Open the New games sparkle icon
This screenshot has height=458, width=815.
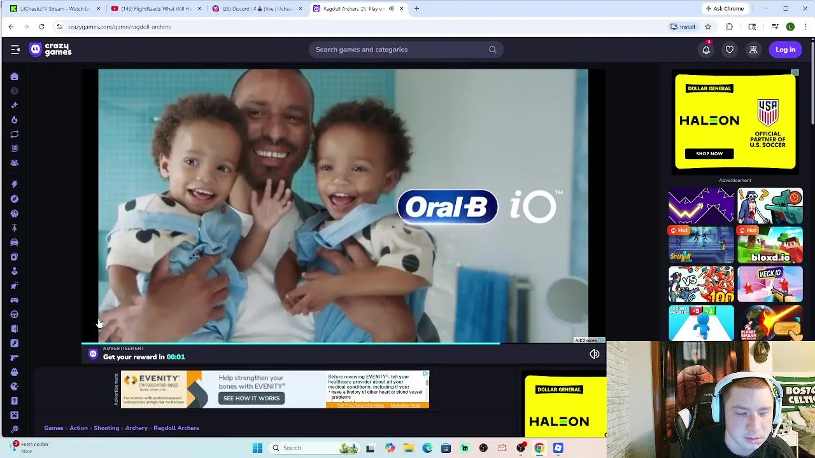click(14, 105)
